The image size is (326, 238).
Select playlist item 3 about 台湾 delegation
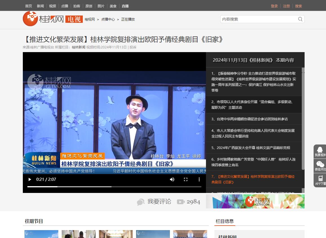(250, 119)
